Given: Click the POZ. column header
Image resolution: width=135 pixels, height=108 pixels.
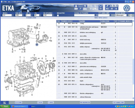Looking at the screenshot, I should (59, 21).
